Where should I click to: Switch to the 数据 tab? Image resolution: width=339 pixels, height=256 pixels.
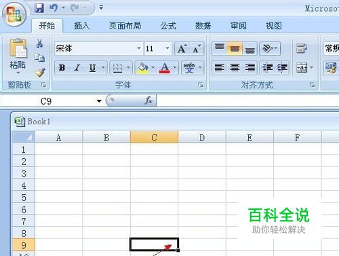203,26
